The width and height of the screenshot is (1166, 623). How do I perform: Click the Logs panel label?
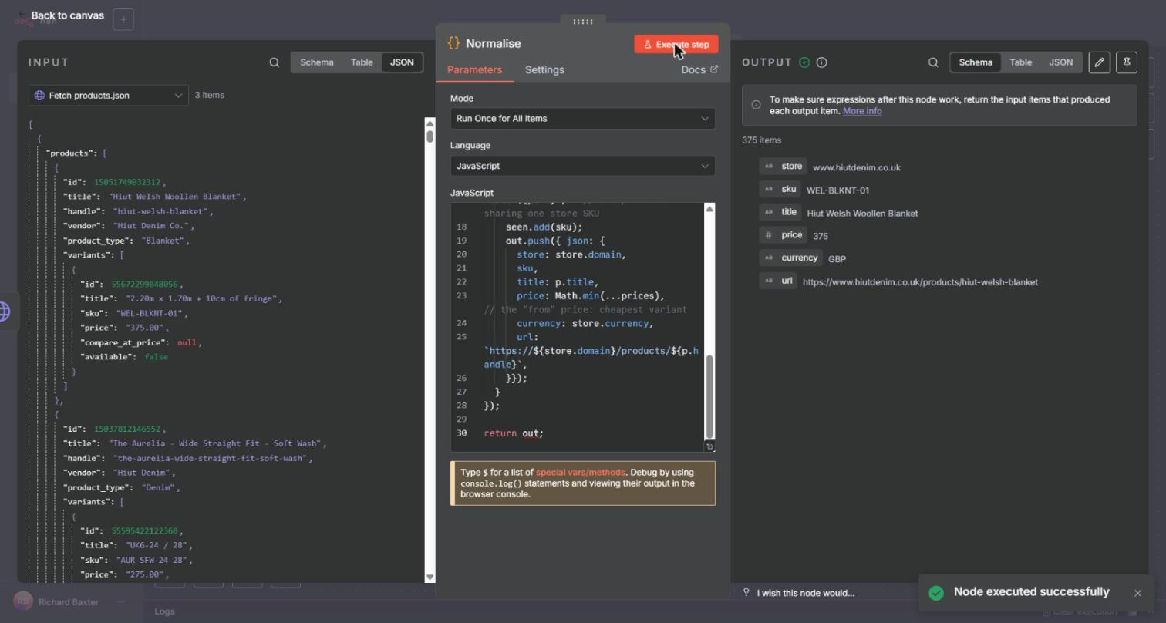tap(164, 611)
